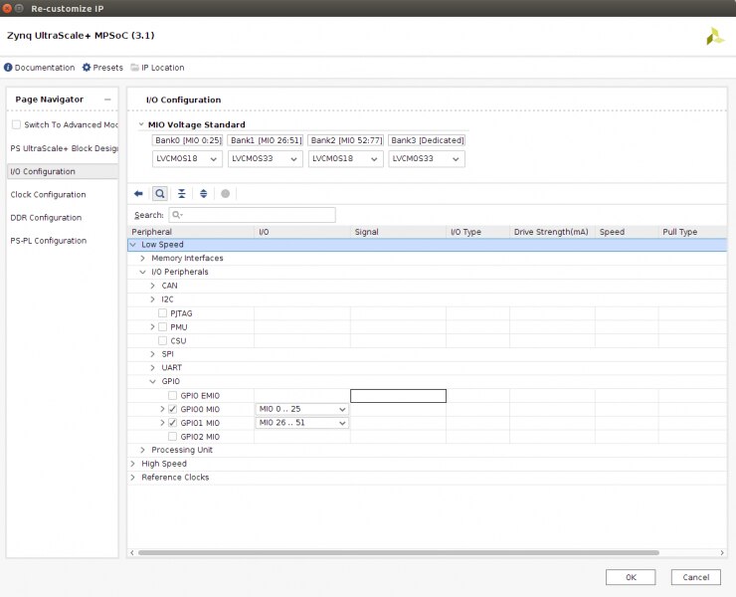This screenshot has height=597, width=736.
Task: Click the scrollbar left arrow
Action: tap(132, 553)
